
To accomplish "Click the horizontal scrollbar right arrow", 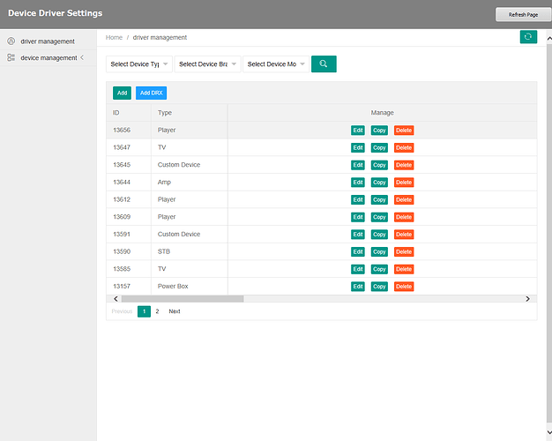I will 527,299.
